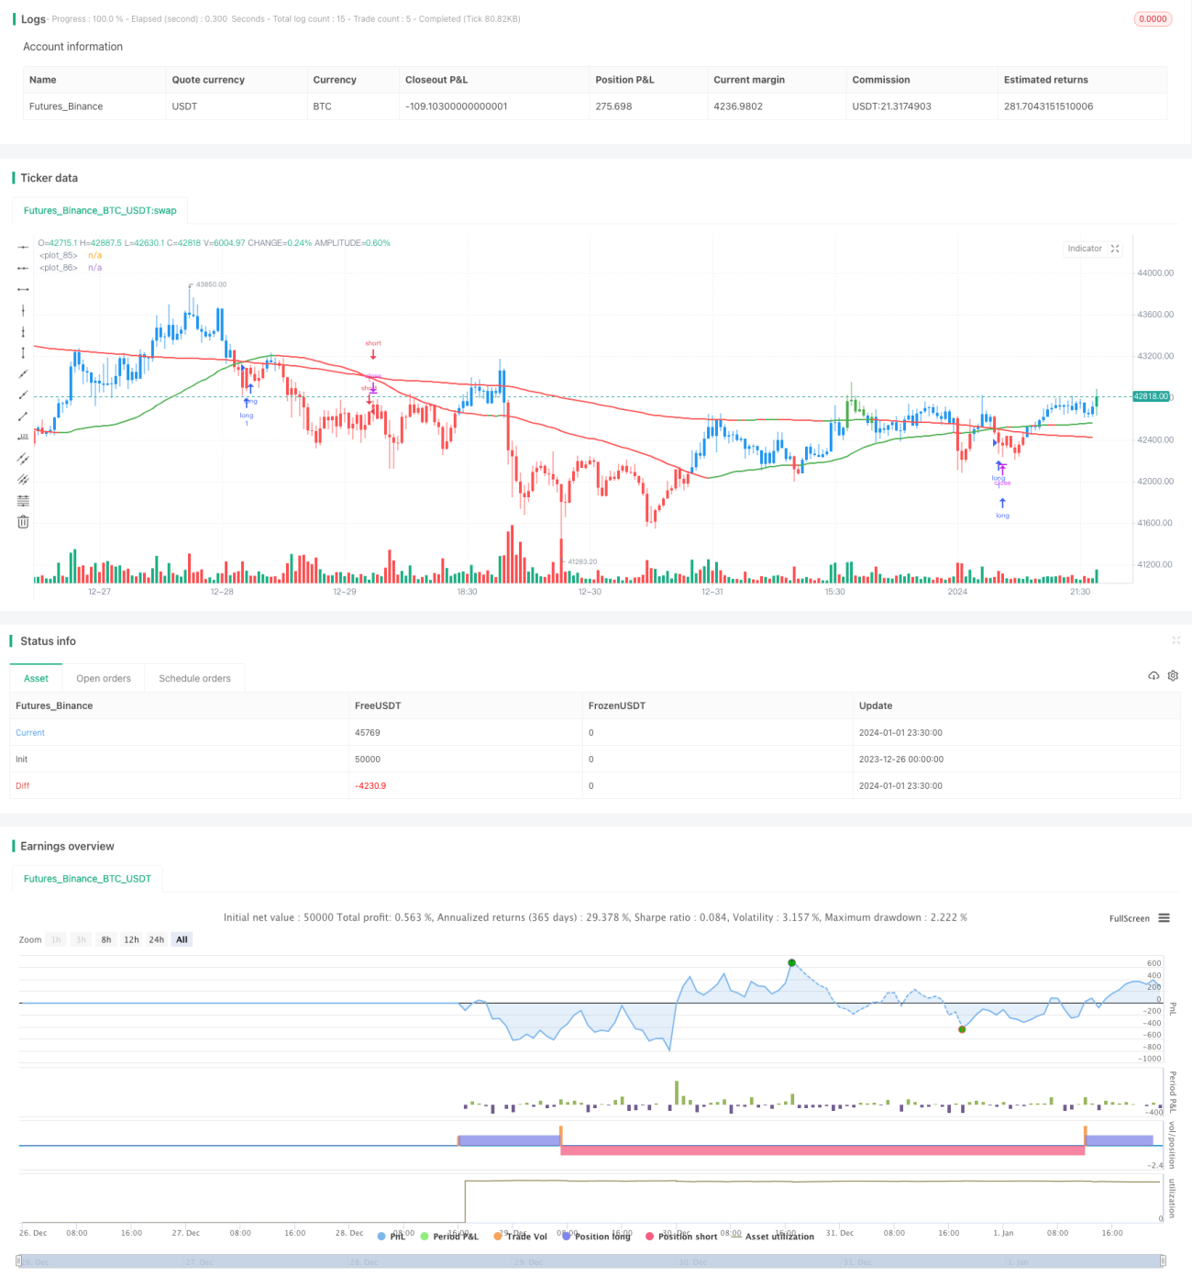Click the left handle of timeline range slider
This screenshot has height=1288, width=1192.
pyautogui.click(x=18, y=1260)
